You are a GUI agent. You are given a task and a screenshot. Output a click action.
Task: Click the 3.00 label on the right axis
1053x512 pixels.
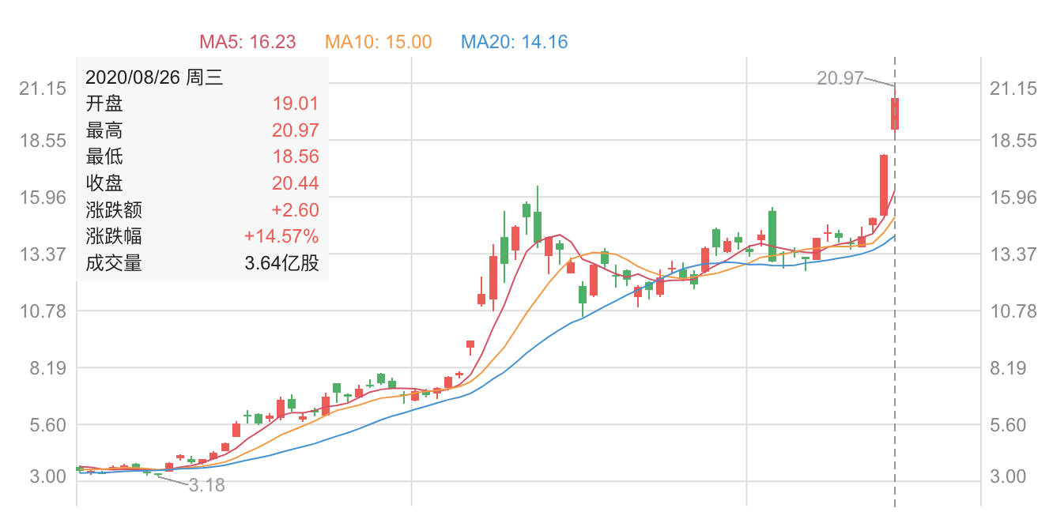pos(1008,476)
